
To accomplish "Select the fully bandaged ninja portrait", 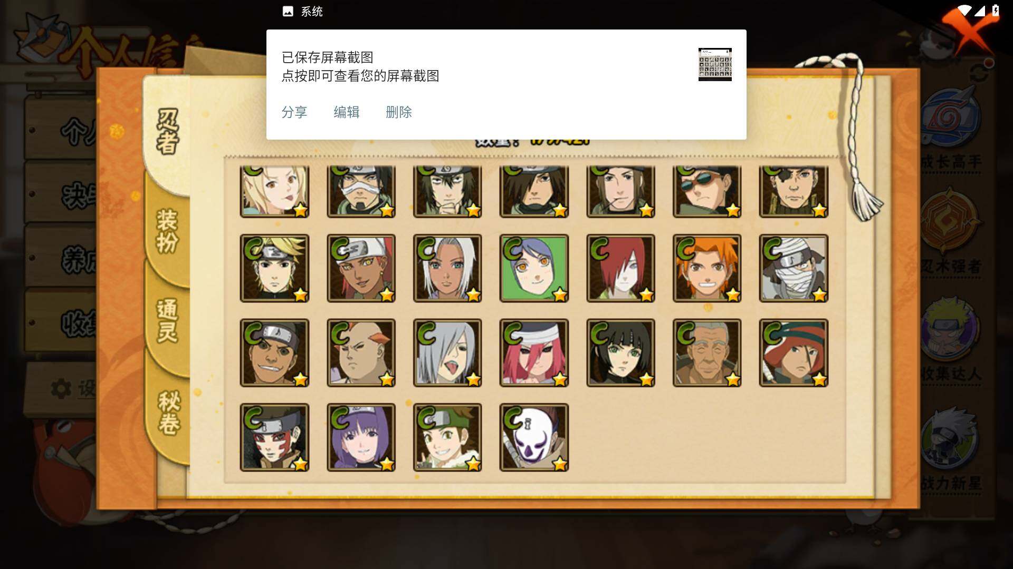I will point(794,268).
